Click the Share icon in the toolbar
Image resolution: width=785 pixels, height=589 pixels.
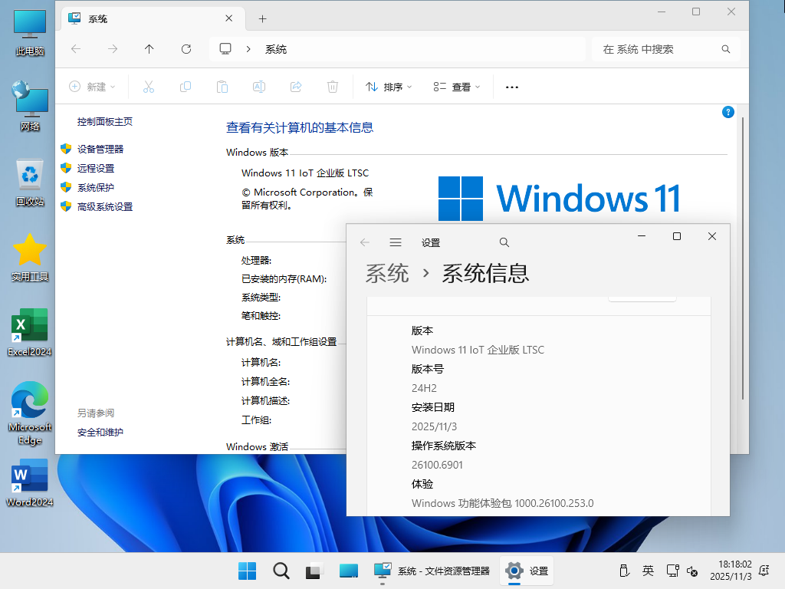click(x=295, y=87)
